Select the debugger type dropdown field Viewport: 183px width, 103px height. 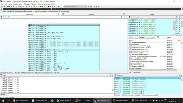click(75, 7)
